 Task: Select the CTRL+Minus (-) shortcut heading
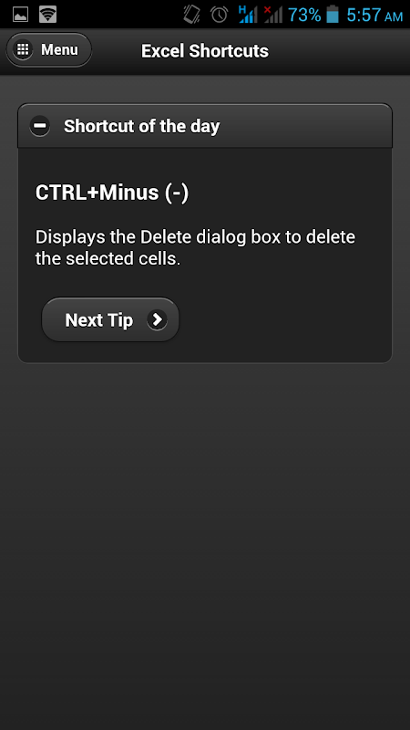click(112, 193)
